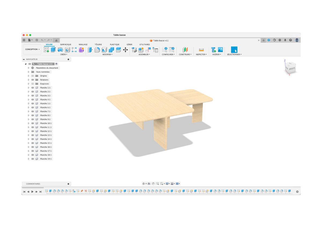Open the SURFACIQUE tab

click(66, 44)
